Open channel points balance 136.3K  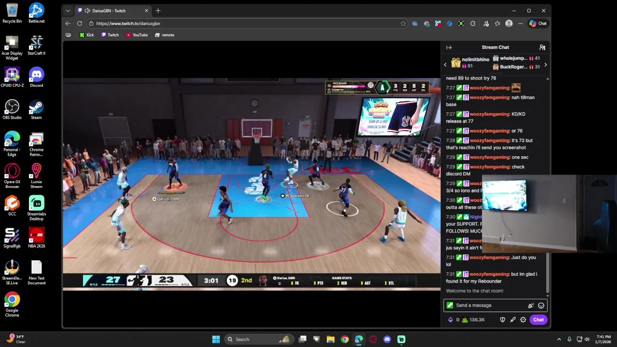[473, 320]
